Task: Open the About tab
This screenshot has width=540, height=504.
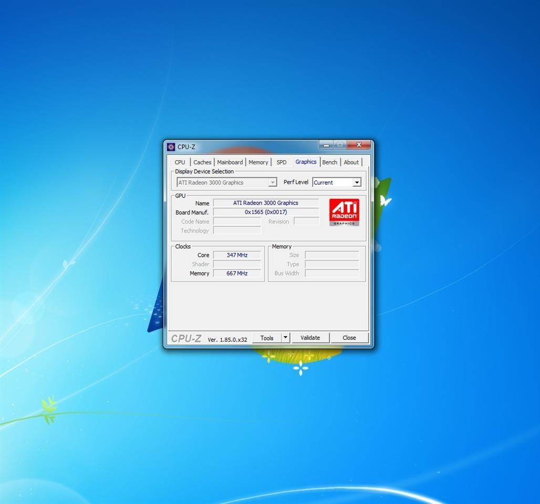Action: [x=351, y=162]
